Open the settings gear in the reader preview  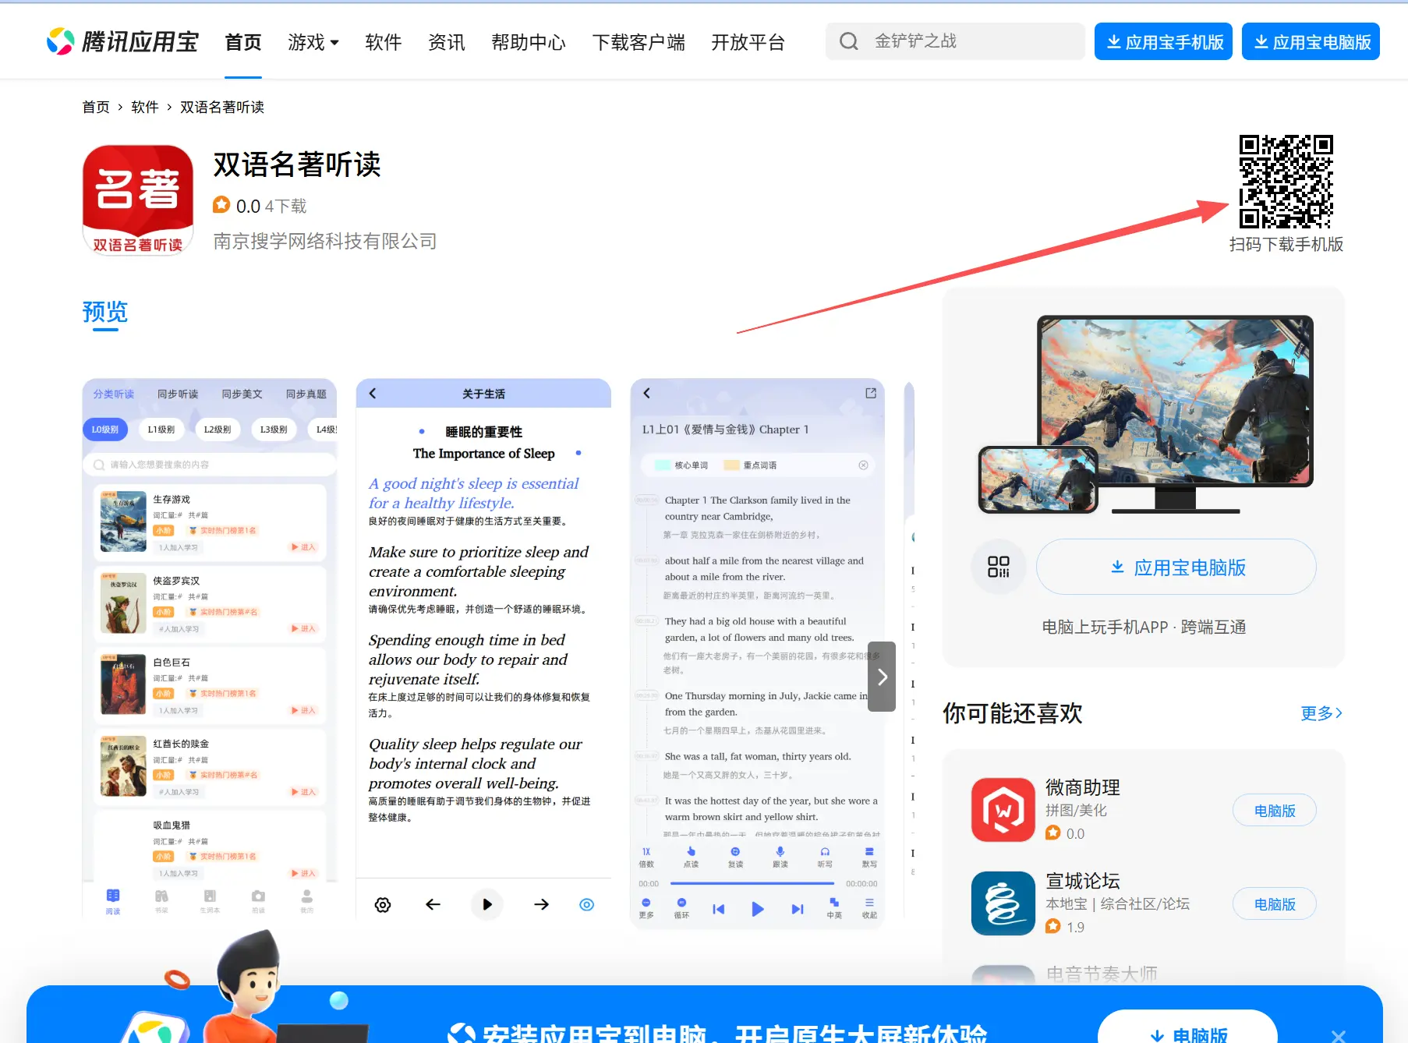[x=382, y=904]
